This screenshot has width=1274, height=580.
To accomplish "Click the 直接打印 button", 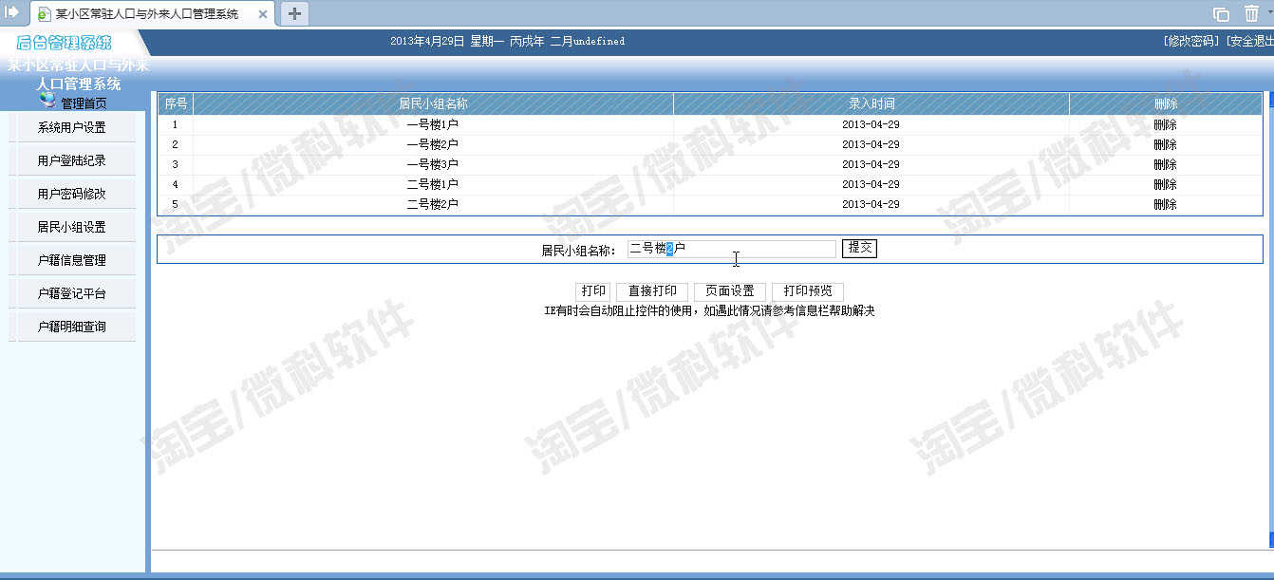I will tap(652, 291).
